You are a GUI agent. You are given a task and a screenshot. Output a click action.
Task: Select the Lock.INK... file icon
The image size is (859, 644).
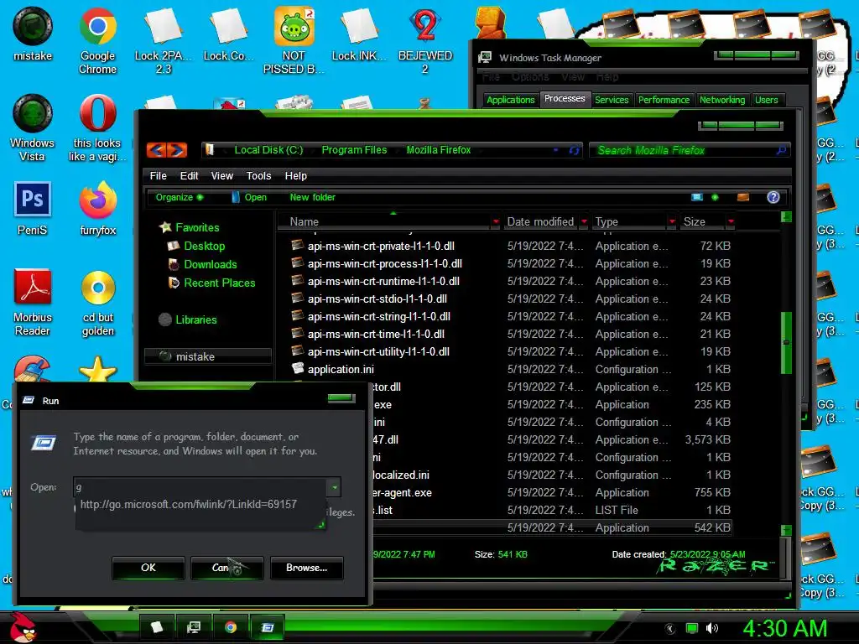(x=359, y=34)
